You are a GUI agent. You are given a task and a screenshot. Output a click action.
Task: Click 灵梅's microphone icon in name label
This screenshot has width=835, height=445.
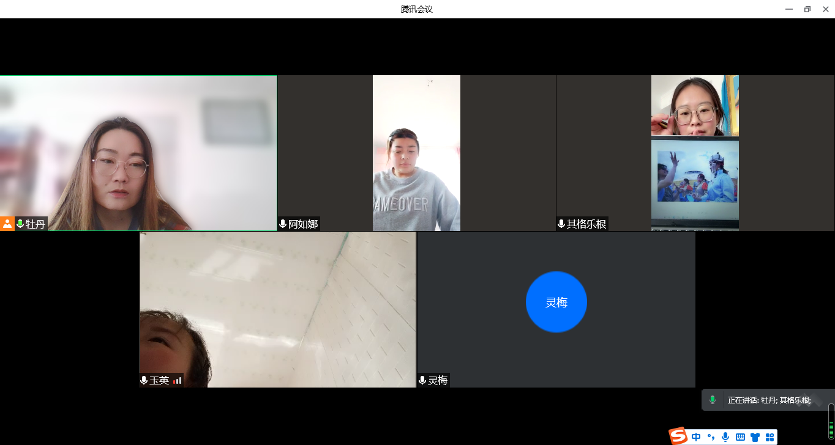tap(422, 380)
